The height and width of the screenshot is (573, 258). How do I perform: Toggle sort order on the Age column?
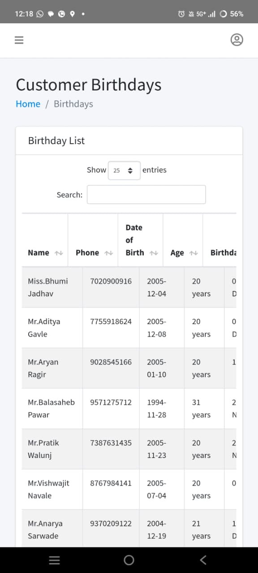tap(193, 252)
